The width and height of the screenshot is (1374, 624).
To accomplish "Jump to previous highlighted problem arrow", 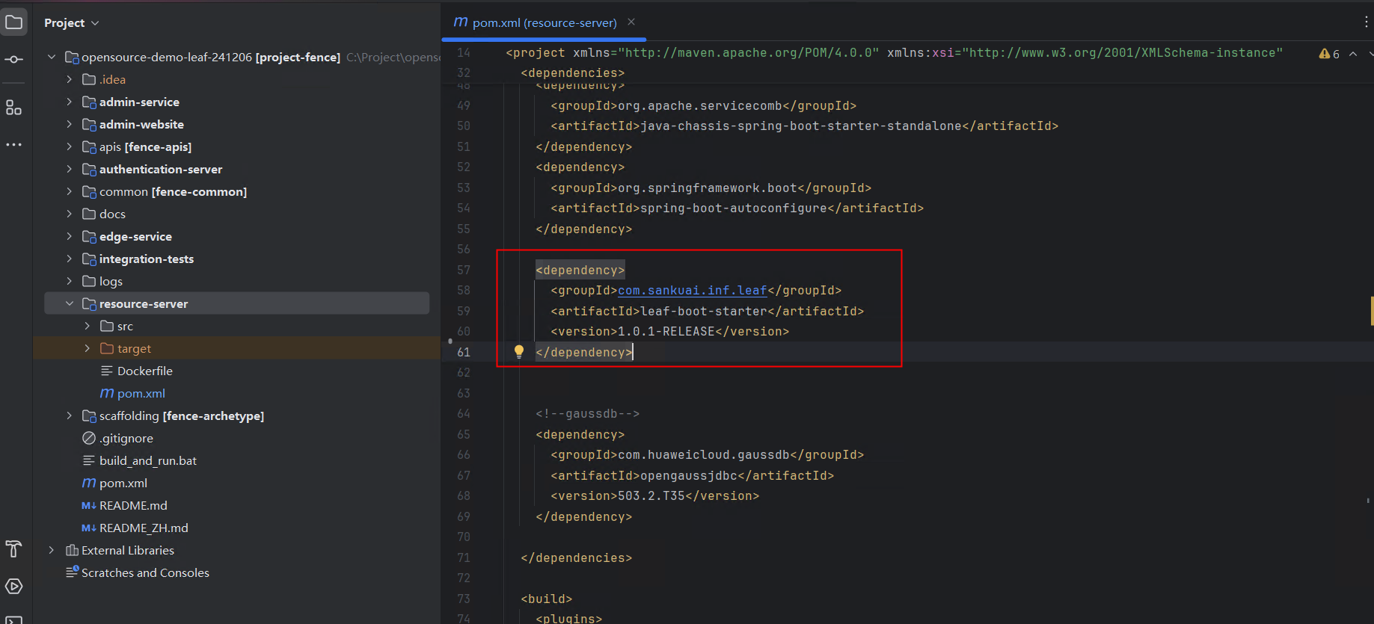I will [x=1353, y=54].
